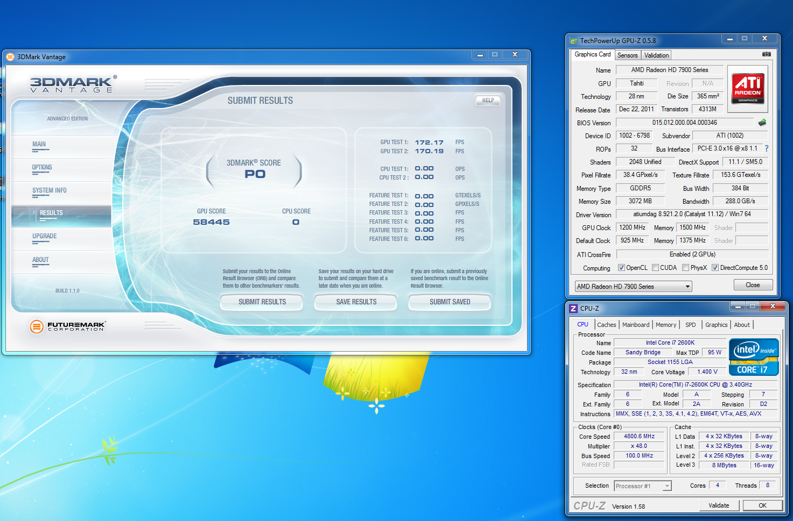Toggle the DirectCompute 5.0 checkbox
793x521 pixels.
point(715,268)
